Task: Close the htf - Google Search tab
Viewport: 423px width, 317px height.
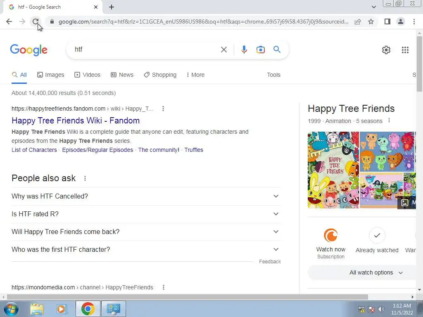Action: tap(96, 7)
